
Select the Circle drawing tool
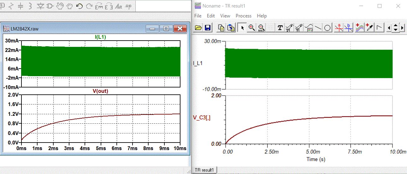(327, 28)
